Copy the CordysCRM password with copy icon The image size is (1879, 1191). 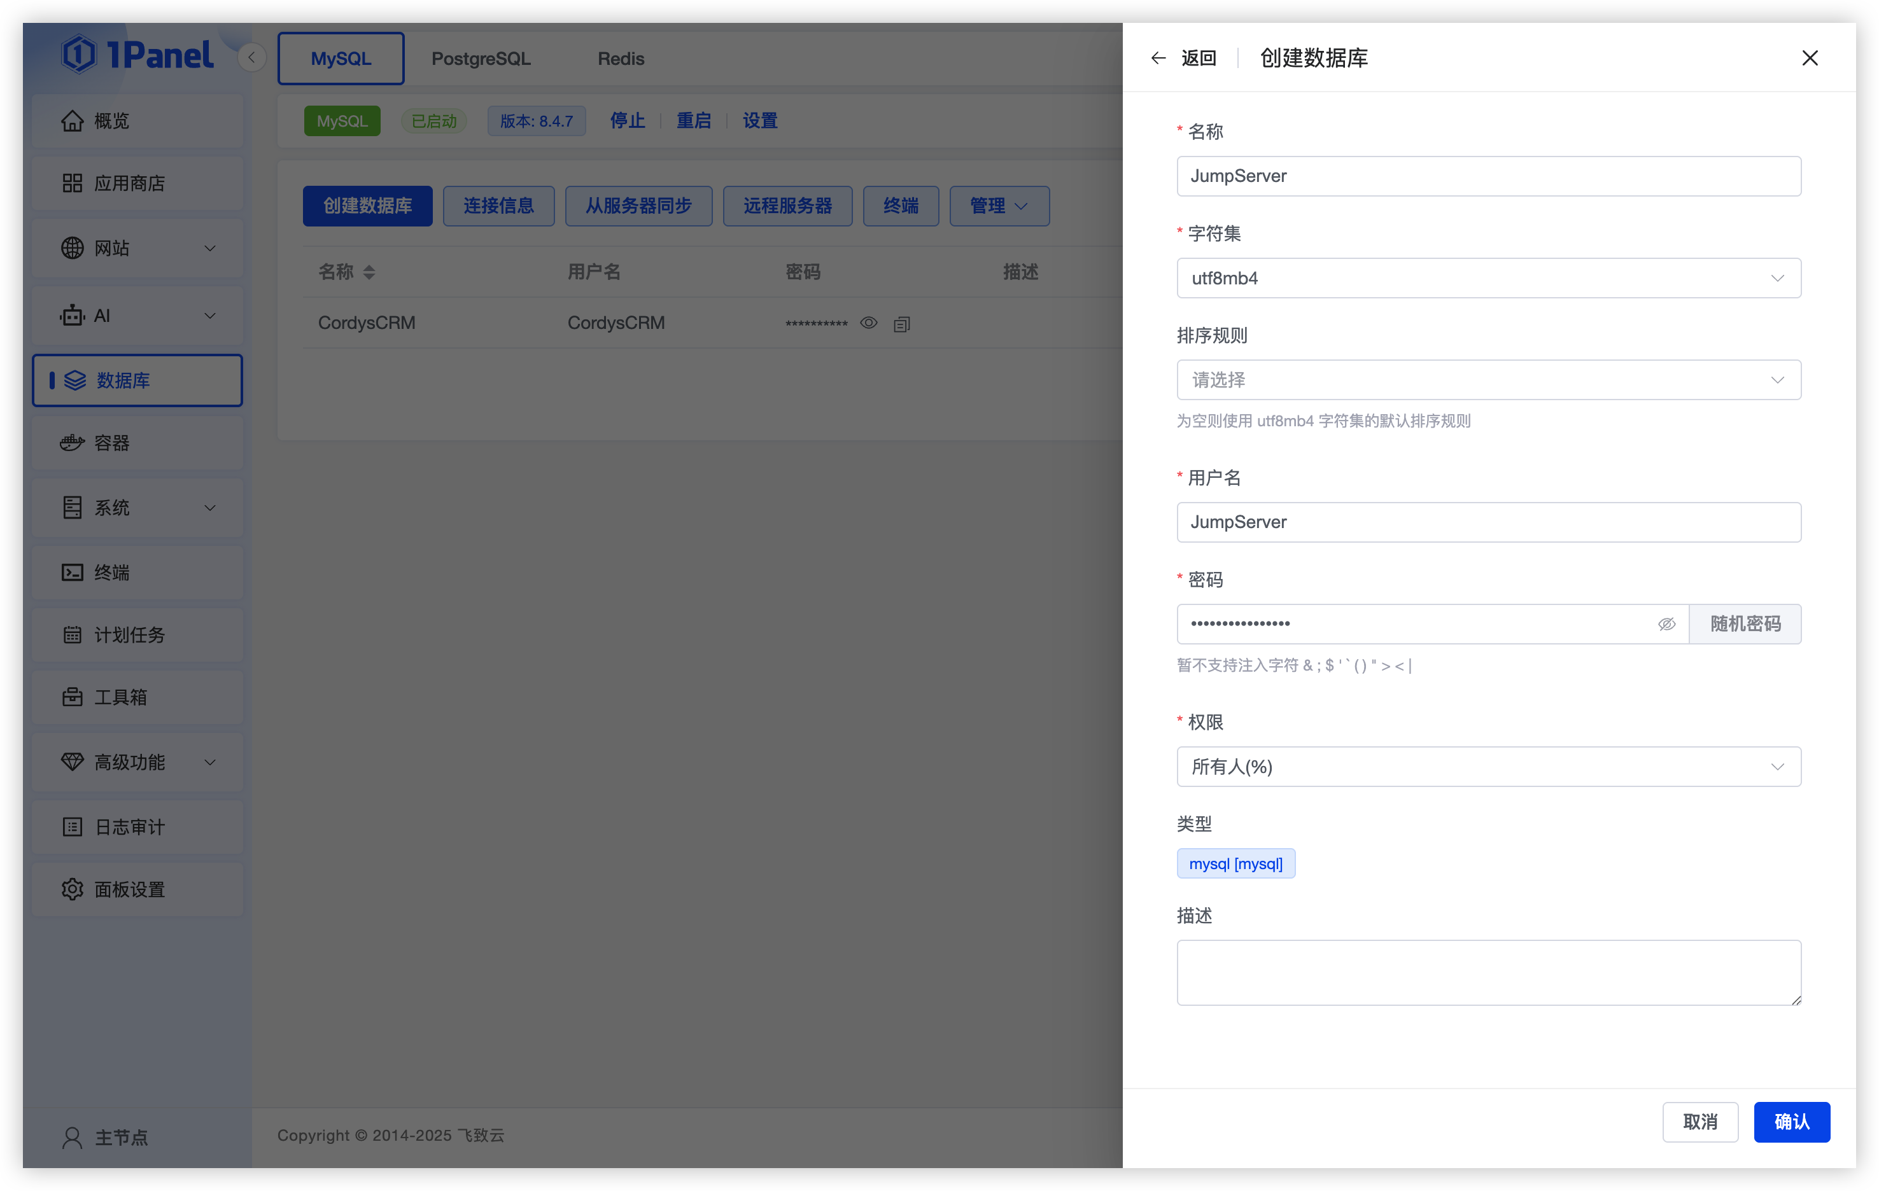click(902, 323)
